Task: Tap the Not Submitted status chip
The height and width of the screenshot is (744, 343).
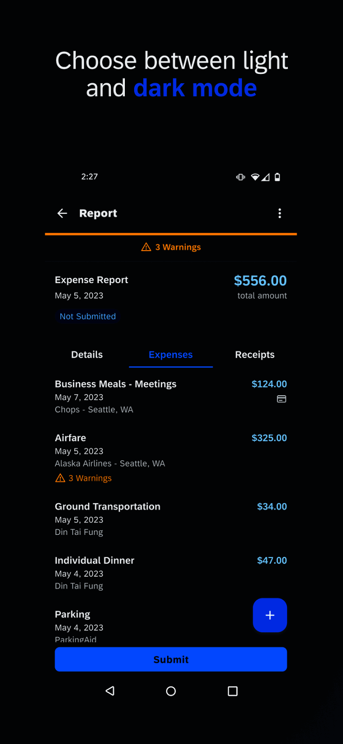Action: [87, 316]
